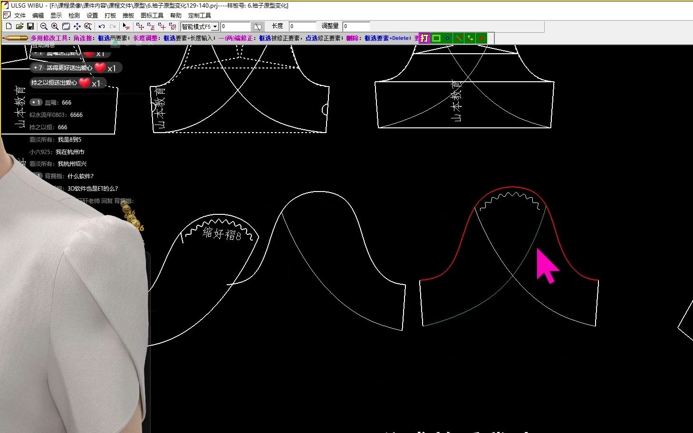Click the chat message 什么软件?
693x433 pixels.
click(x=80, y=176)
